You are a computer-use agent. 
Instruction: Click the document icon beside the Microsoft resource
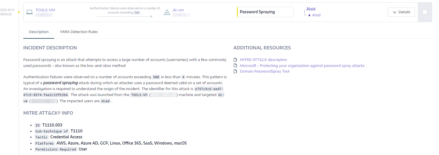pos(235,66)
